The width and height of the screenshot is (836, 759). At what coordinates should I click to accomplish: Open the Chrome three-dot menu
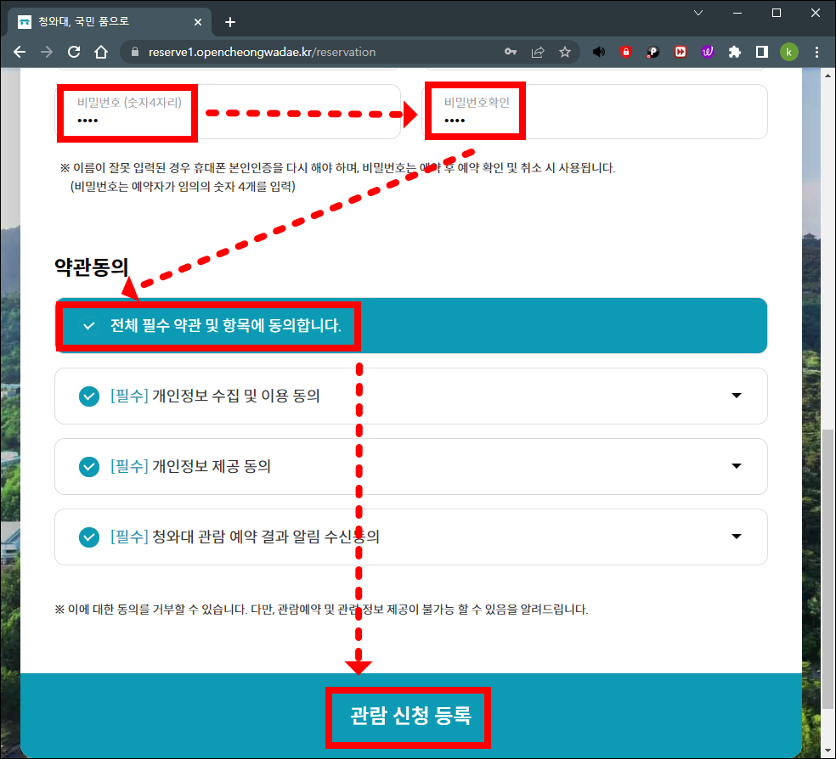pyautogui.click(x=816, y=52)
